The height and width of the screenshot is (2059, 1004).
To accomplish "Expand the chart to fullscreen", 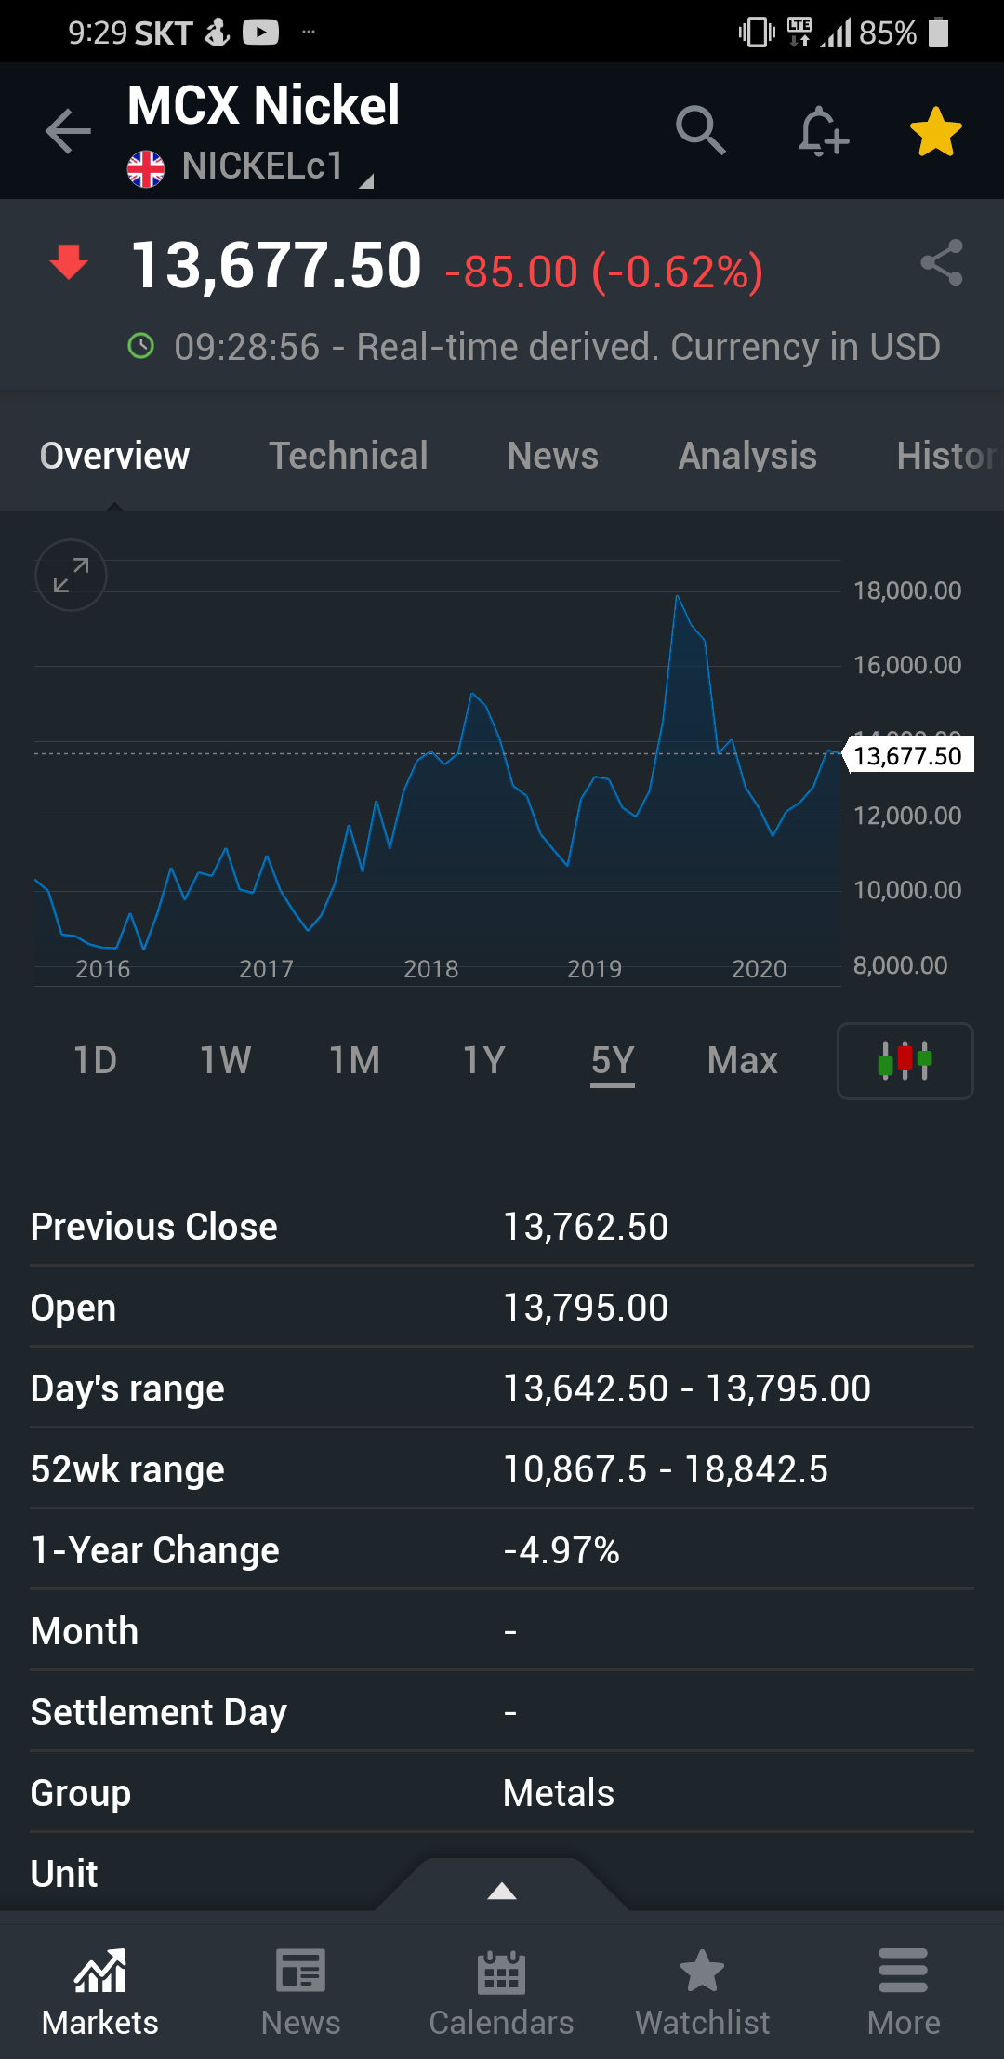I will tap(71, 575).
